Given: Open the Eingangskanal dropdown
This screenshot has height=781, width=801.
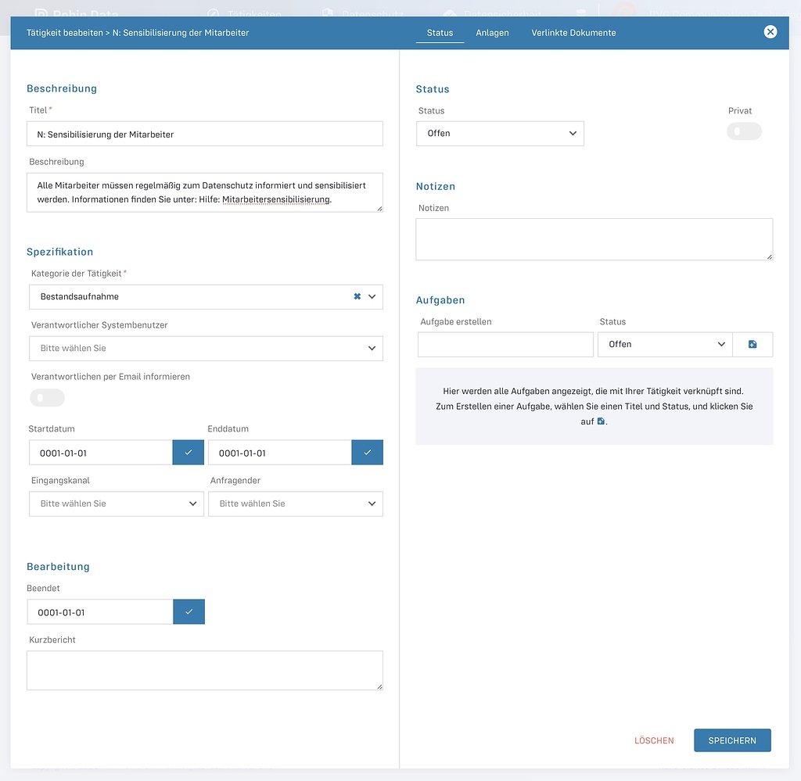Looking at the screenshot, I should [117, 504].
